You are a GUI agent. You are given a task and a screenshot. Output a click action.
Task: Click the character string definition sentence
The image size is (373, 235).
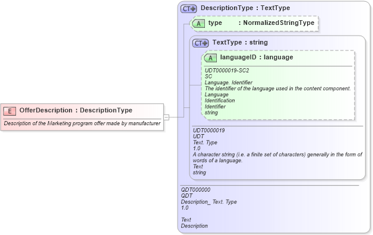click(x=277, y=157)
